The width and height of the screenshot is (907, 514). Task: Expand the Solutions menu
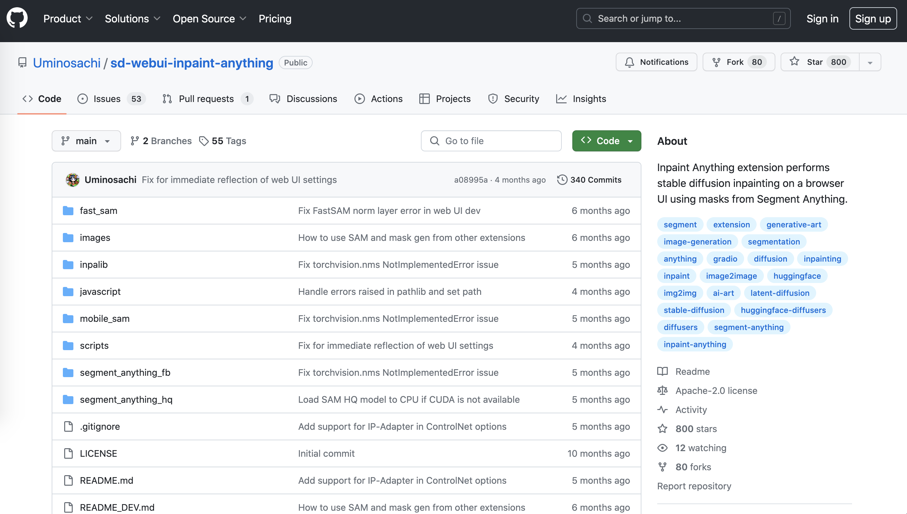click(132, 19)
